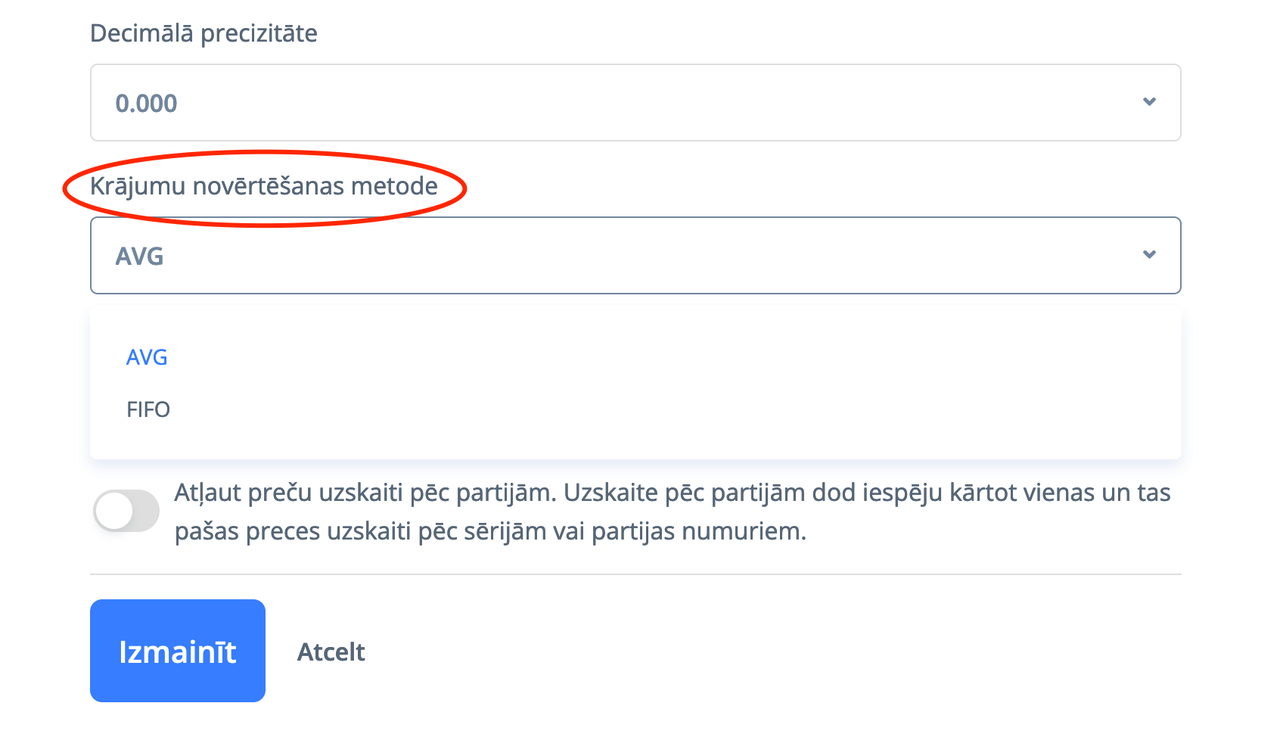This screenshot has height=734, width=1283.
Task: Open the Decimālā precizitāte combo box
Action: click(x=635, y=102)
